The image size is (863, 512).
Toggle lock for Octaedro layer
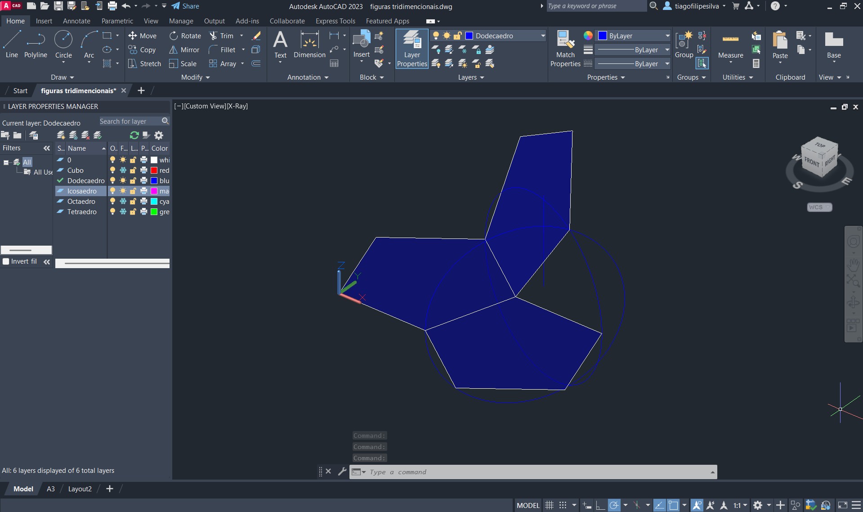pyautogui.click(x=133, y=202)
